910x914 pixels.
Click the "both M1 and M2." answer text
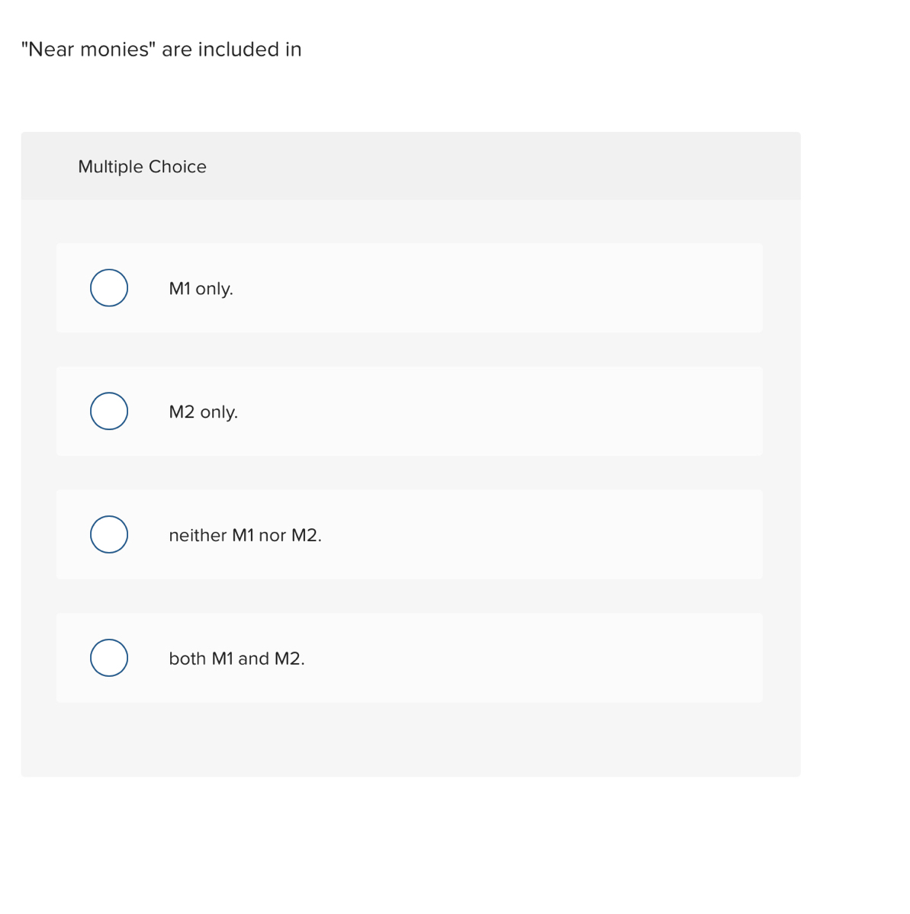[236, 659]
